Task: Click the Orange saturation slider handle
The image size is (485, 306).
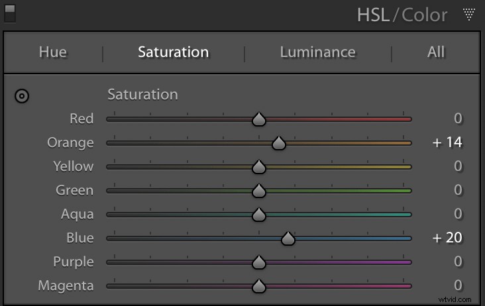Action: (279, 143)
